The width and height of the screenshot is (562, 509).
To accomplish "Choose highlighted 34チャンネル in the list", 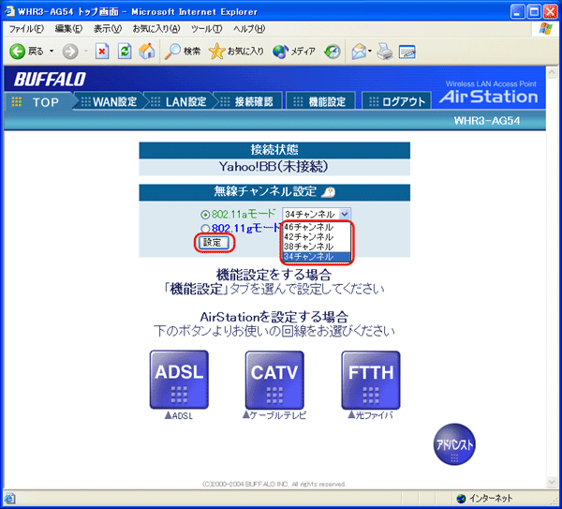I will (316, 257).
